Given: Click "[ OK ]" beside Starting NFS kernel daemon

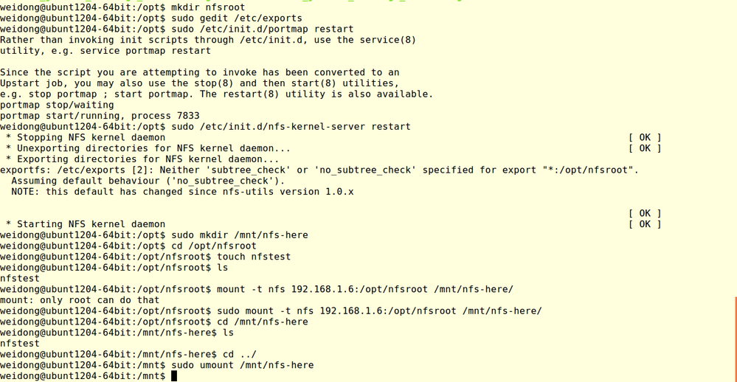Looking at the screenshot, I should (645, 224).
